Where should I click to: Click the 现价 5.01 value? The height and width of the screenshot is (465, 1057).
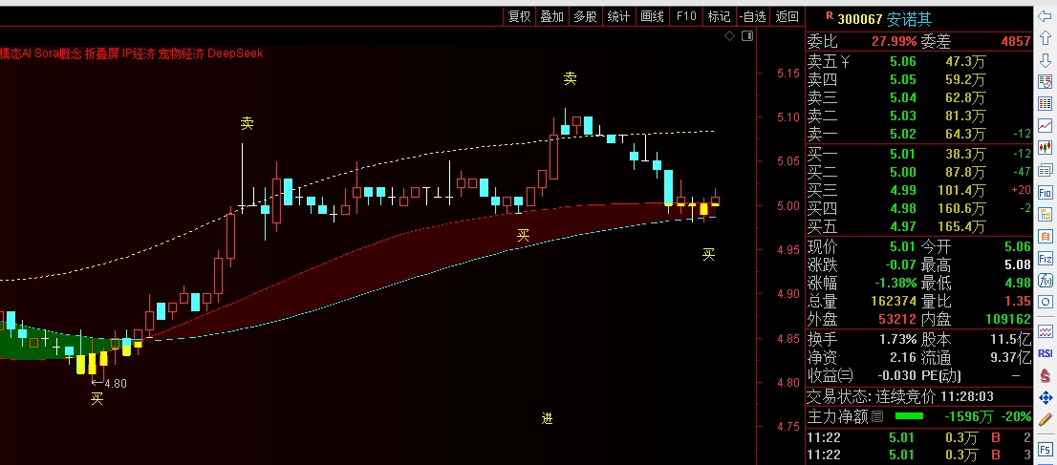(x=902, y=246)
